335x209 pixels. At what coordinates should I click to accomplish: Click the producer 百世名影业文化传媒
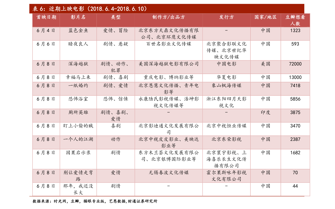click(x=168, y=44)
